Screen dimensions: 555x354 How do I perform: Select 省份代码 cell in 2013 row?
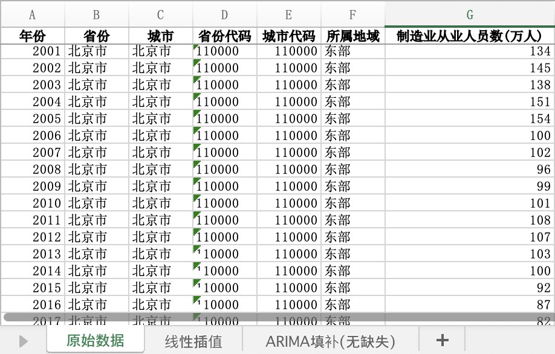point(225,254)
